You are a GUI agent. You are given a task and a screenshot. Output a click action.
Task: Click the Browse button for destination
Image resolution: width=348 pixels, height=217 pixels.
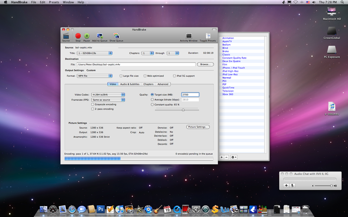pyautogui.click(x=205, y=64)
